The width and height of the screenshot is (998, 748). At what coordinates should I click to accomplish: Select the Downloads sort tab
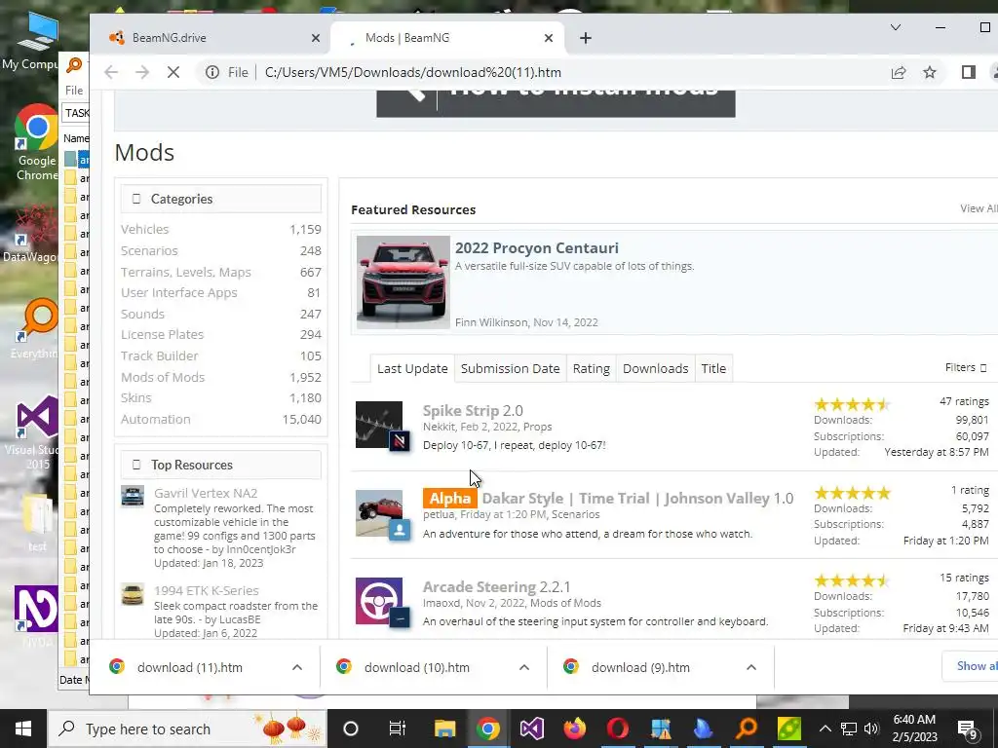coord(656,369)
